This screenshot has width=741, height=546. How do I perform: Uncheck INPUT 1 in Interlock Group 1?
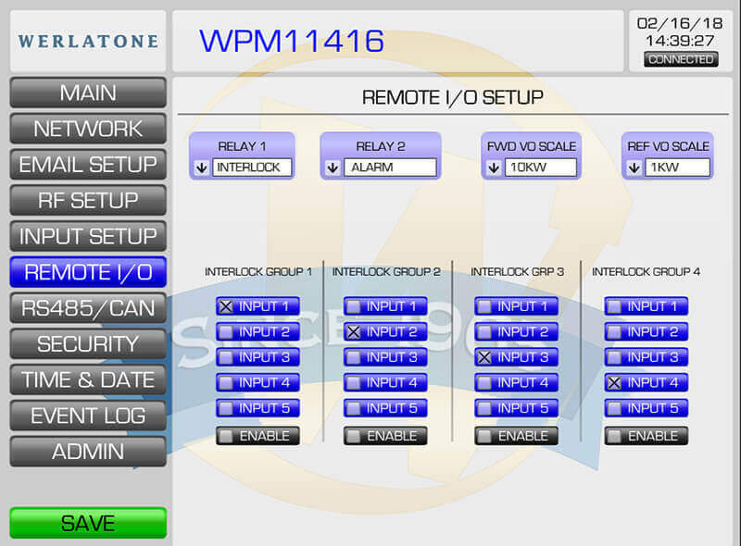[x=226, y=306]
